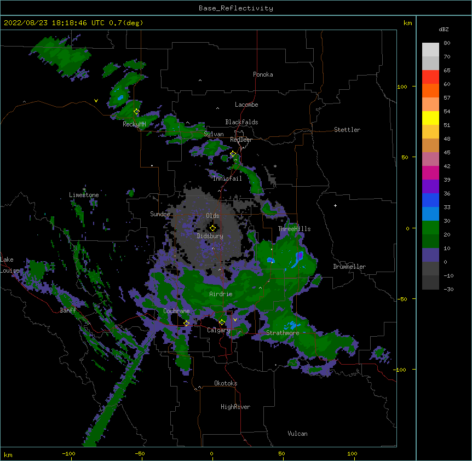This screenshot has height=461, width=472.
Task: Select the ThreeHills label
Action: [294, 229]
